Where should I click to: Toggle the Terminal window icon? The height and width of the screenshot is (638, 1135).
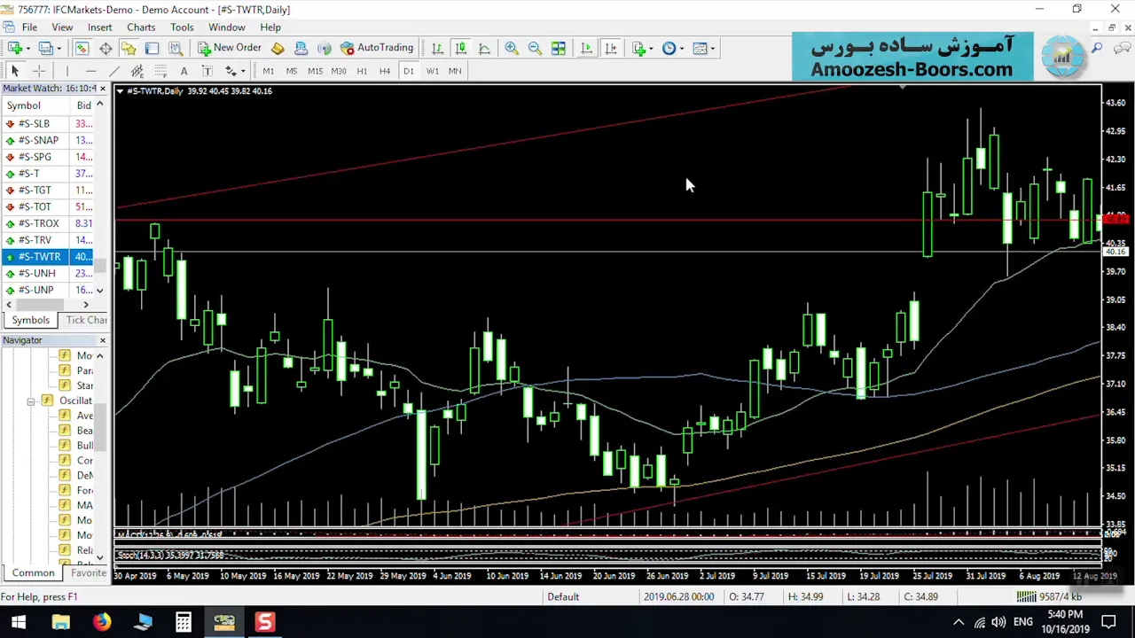[x=153, y=48]
